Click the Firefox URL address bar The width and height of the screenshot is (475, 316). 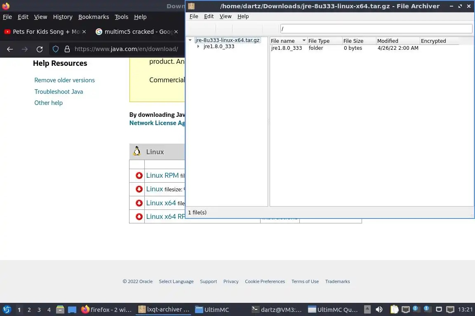pyautogui.click(x=126, y=49)
